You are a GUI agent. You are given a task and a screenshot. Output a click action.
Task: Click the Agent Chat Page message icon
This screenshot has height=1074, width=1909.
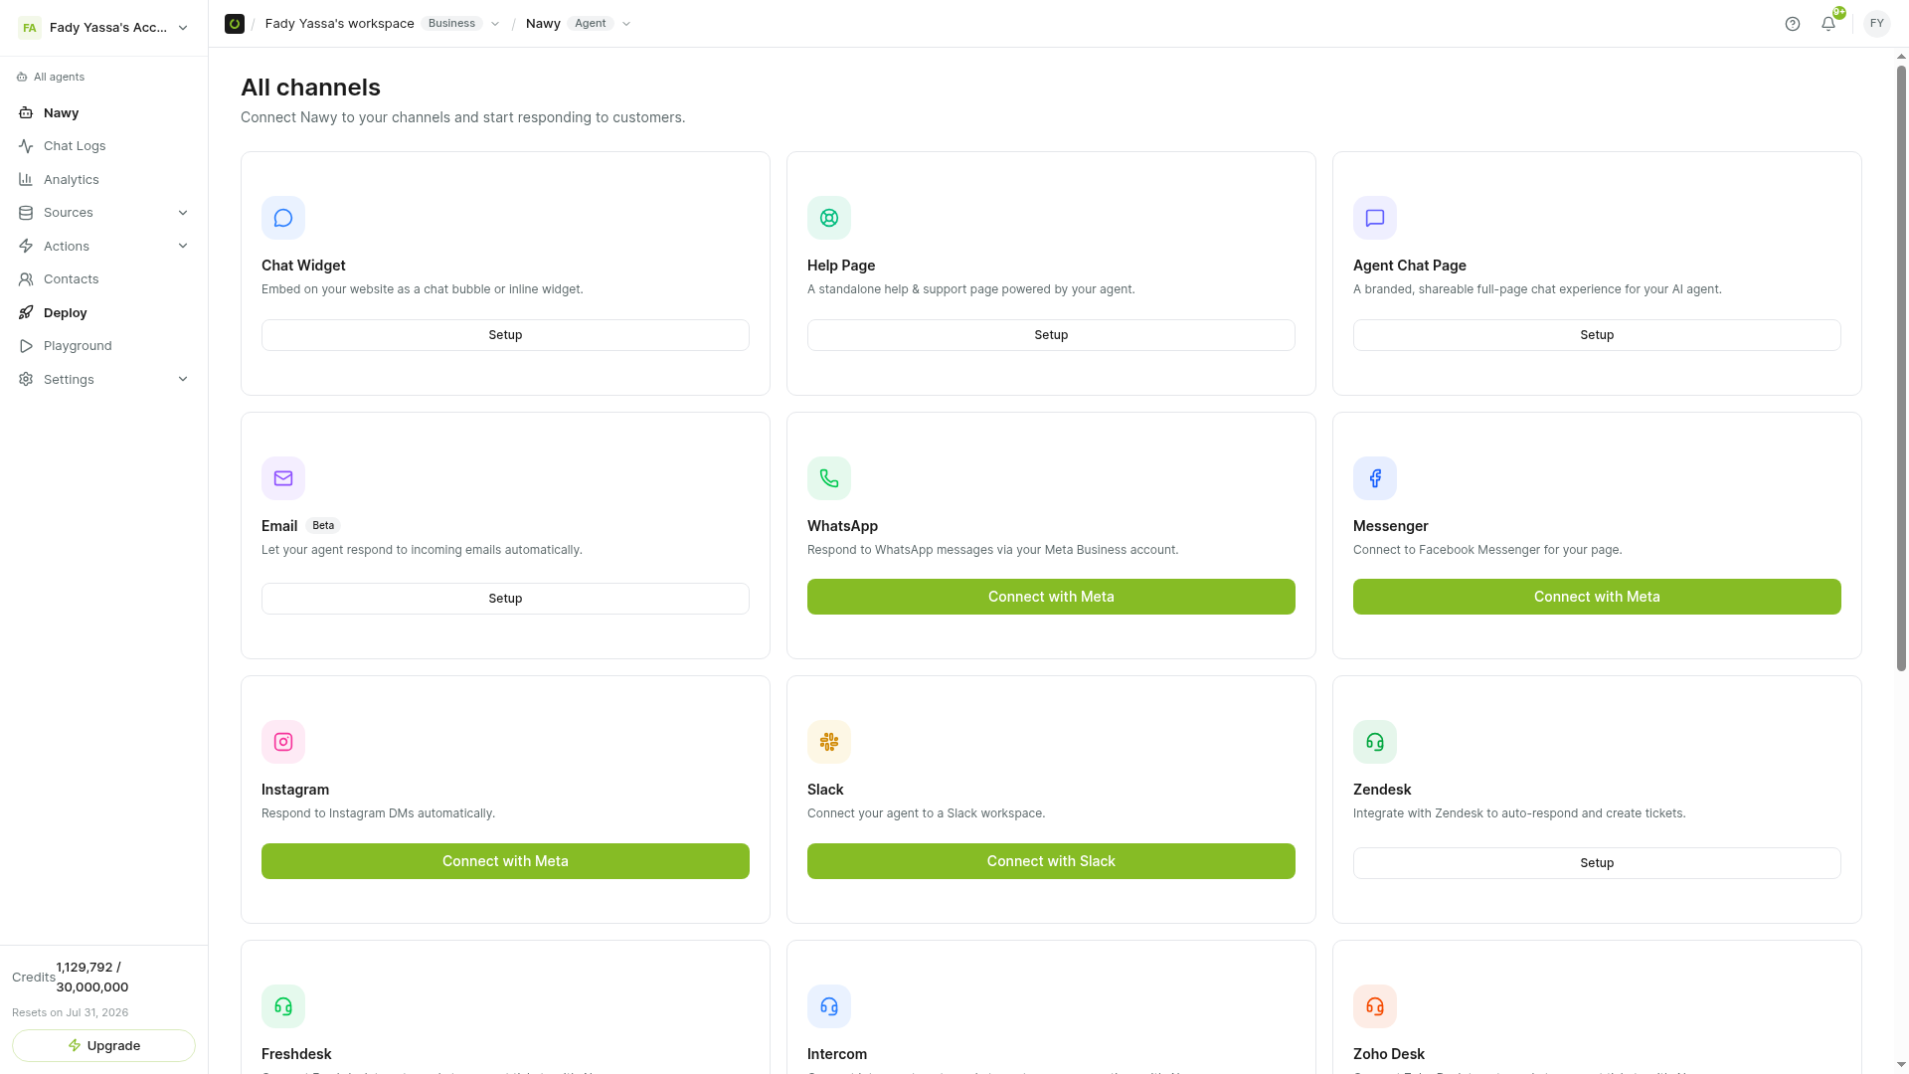[x=1375, y=218]
